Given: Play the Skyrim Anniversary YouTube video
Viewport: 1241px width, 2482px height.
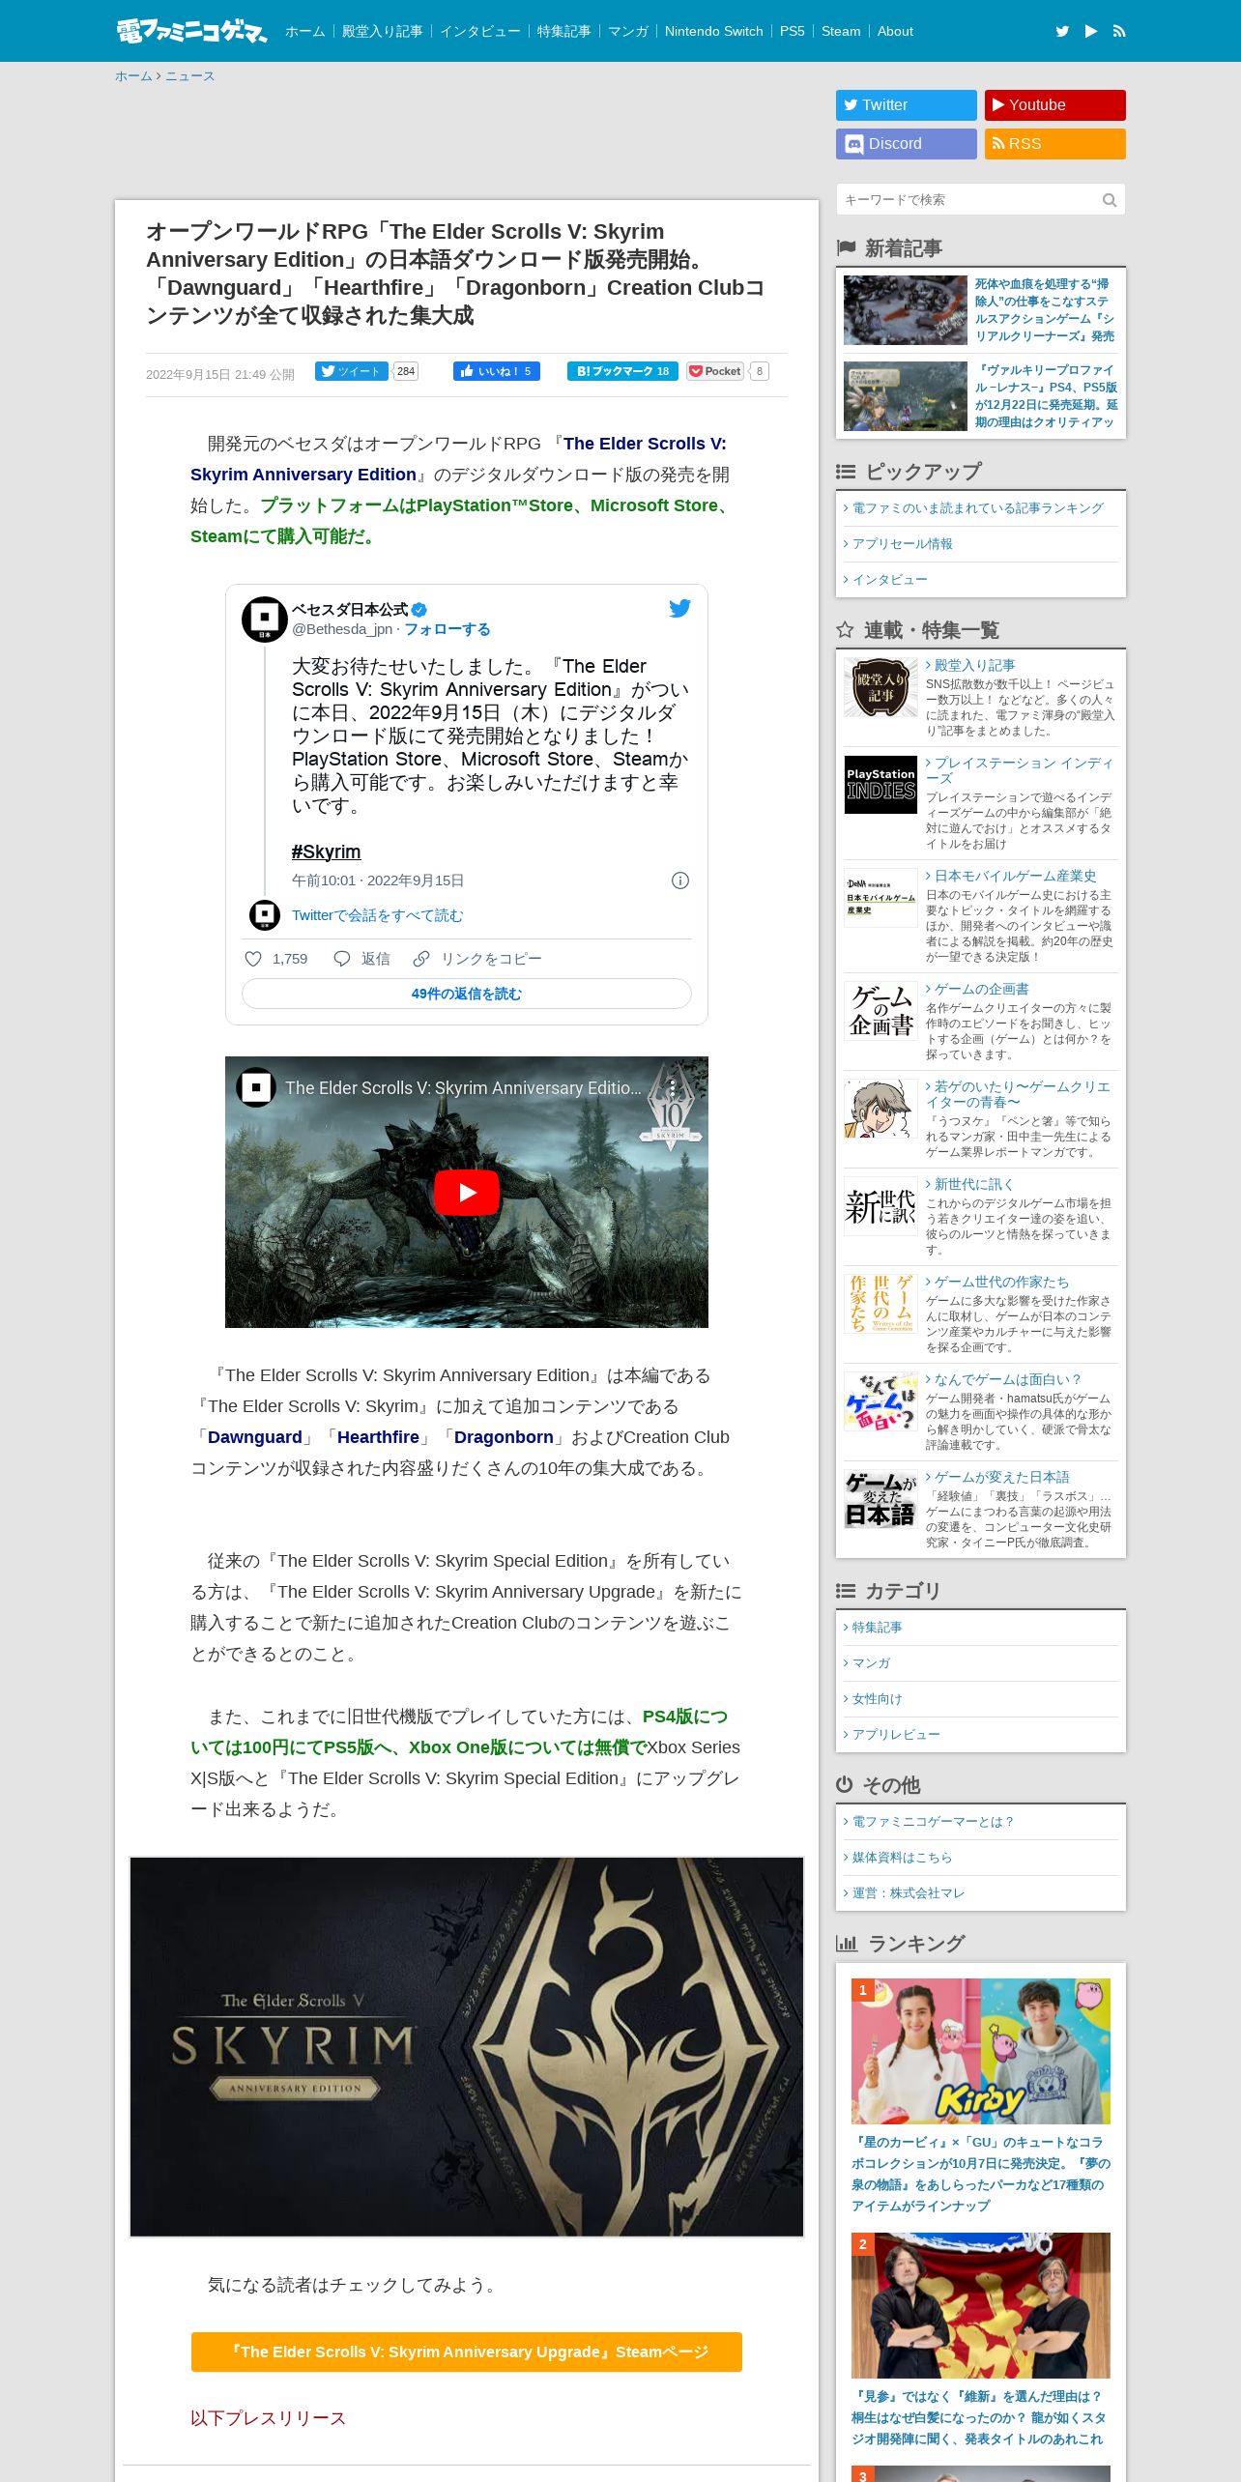Looking at the screenshot, I should click(467, 1193).
